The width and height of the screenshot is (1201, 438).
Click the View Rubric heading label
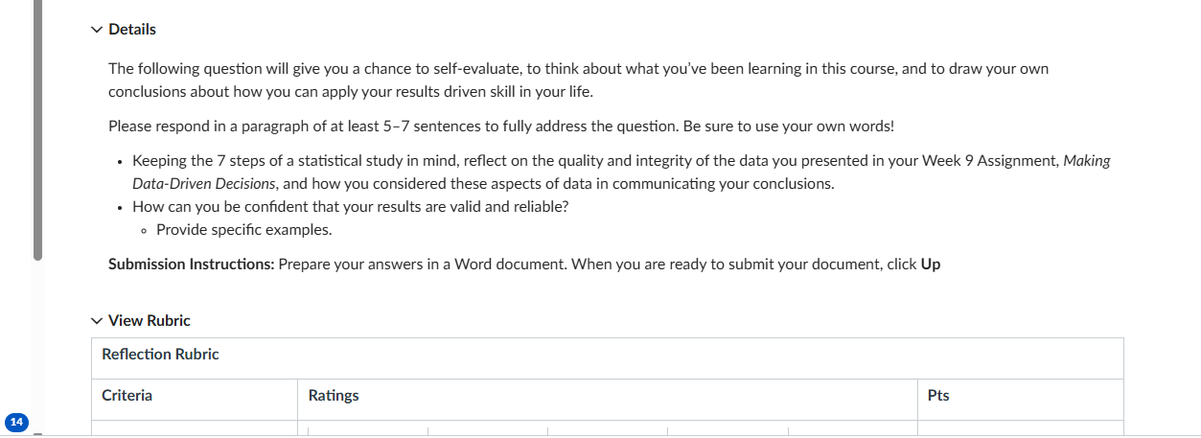[x=150, y=321]
